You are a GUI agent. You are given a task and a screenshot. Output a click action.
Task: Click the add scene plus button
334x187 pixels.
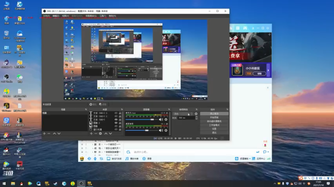coord(44,133)
